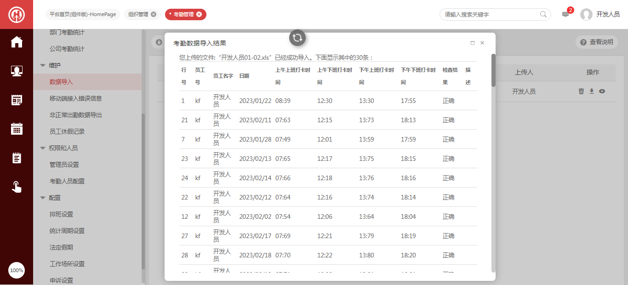This screenshot has width=628, height=285.
Task: Open the clipboard notes icon in left rail
Action: [17, 158]
